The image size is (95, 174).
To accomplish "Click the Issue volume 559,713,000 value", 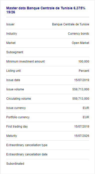I will (81, 89).
